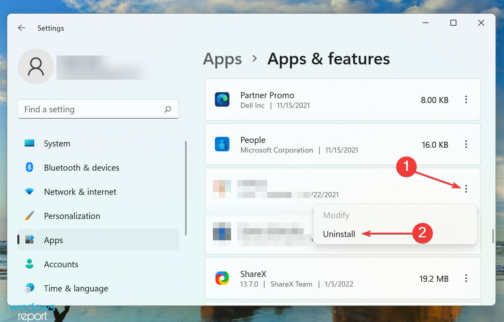Viewport: 504px width, 322px height.
Task: Open Network & internet settings
Action: [98, 192]
